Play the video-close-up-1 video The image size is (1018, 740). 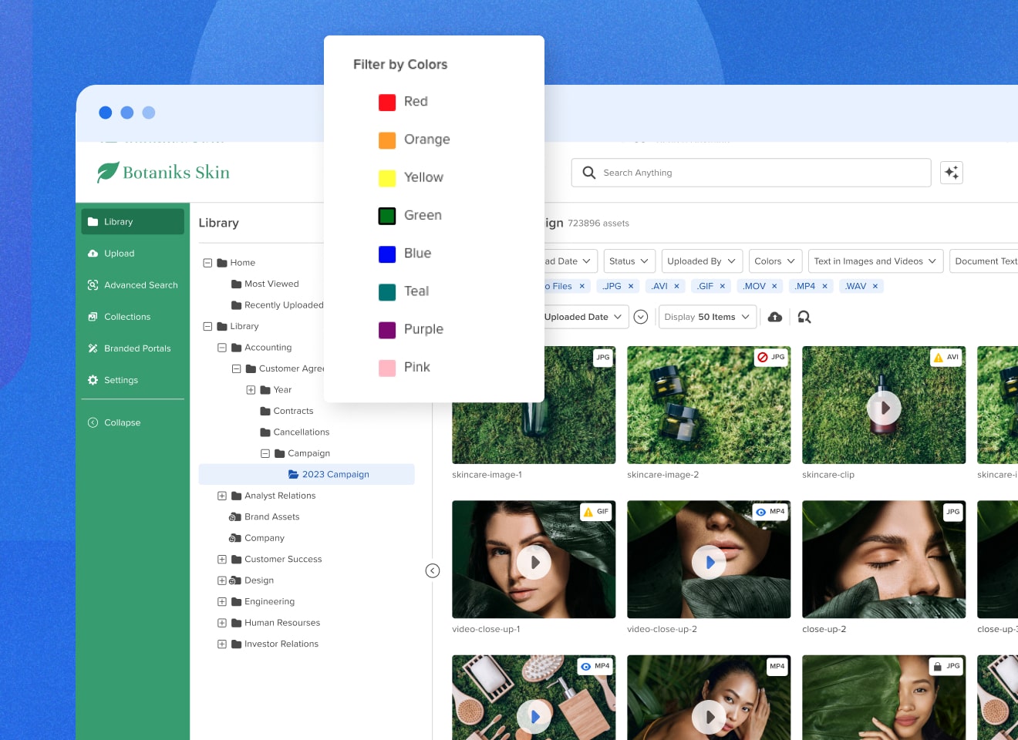(x=534, y=563)
